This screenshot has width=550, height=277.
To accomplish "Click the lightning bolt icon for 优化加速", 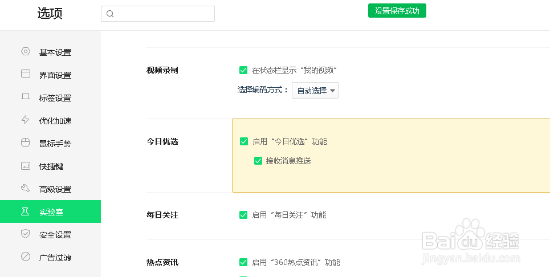I will tap(25, 120).
